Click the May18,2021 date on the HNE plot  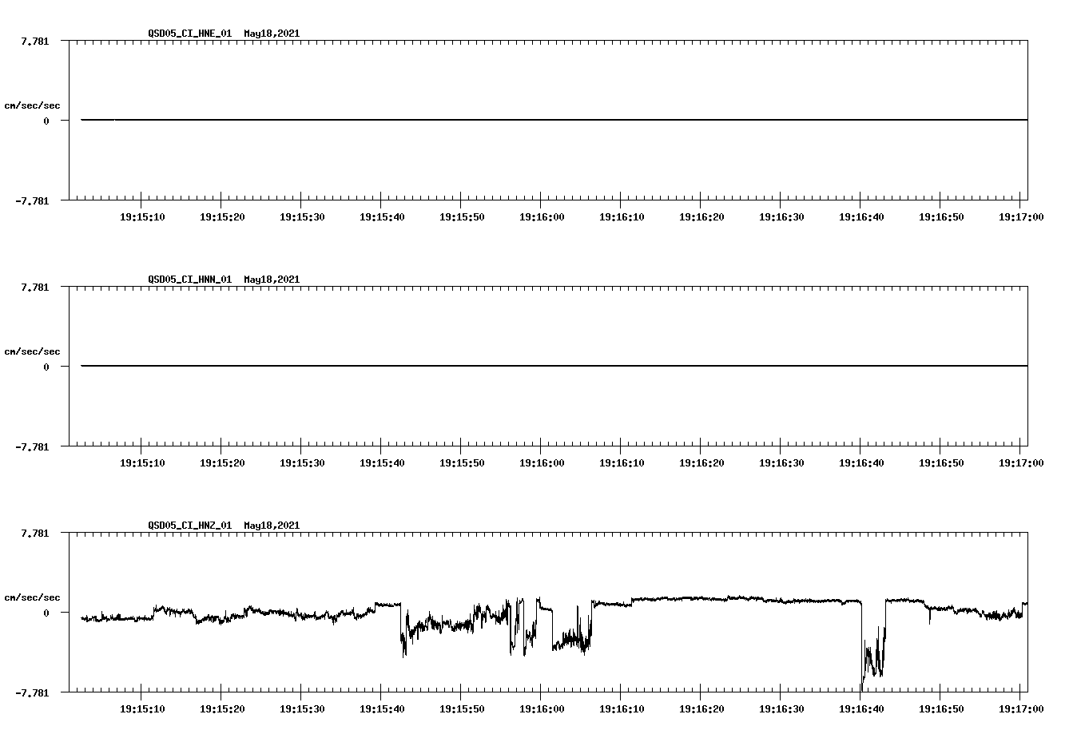coord(271,34)
